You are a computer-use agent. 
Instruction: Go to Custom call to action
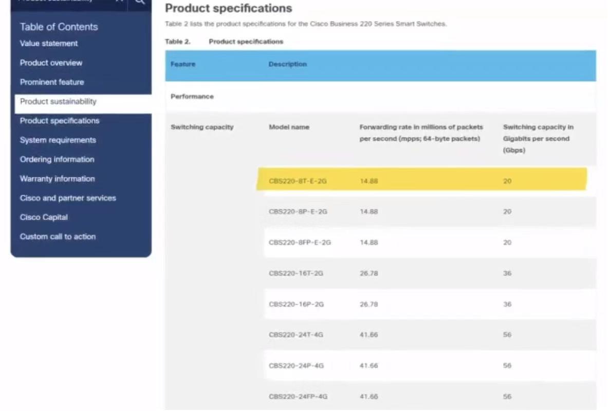pos(58,237)
